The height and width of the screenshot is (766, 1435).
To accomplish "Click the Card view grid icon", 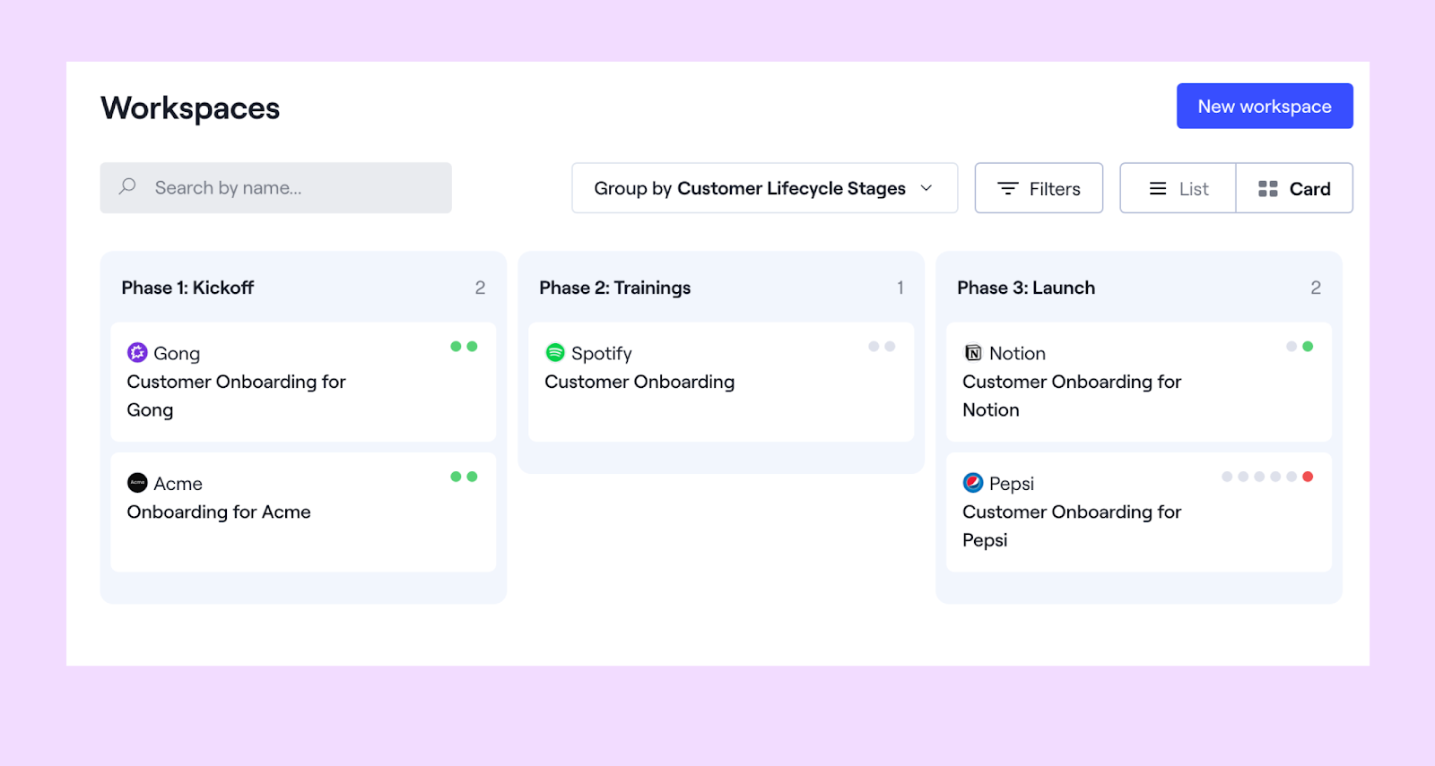I will pyautogui.click(x=1267, y=188).
